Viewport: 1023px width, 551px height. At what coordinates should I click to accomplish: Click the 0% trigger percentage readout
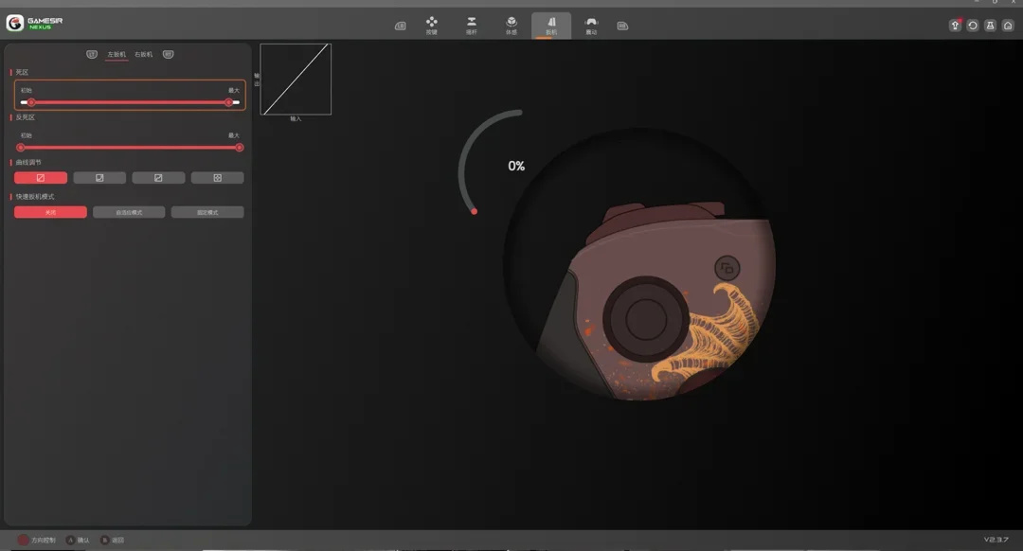(516, 167)
